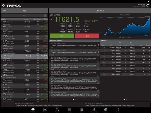Select AMP Limited row

coord(24,32)
